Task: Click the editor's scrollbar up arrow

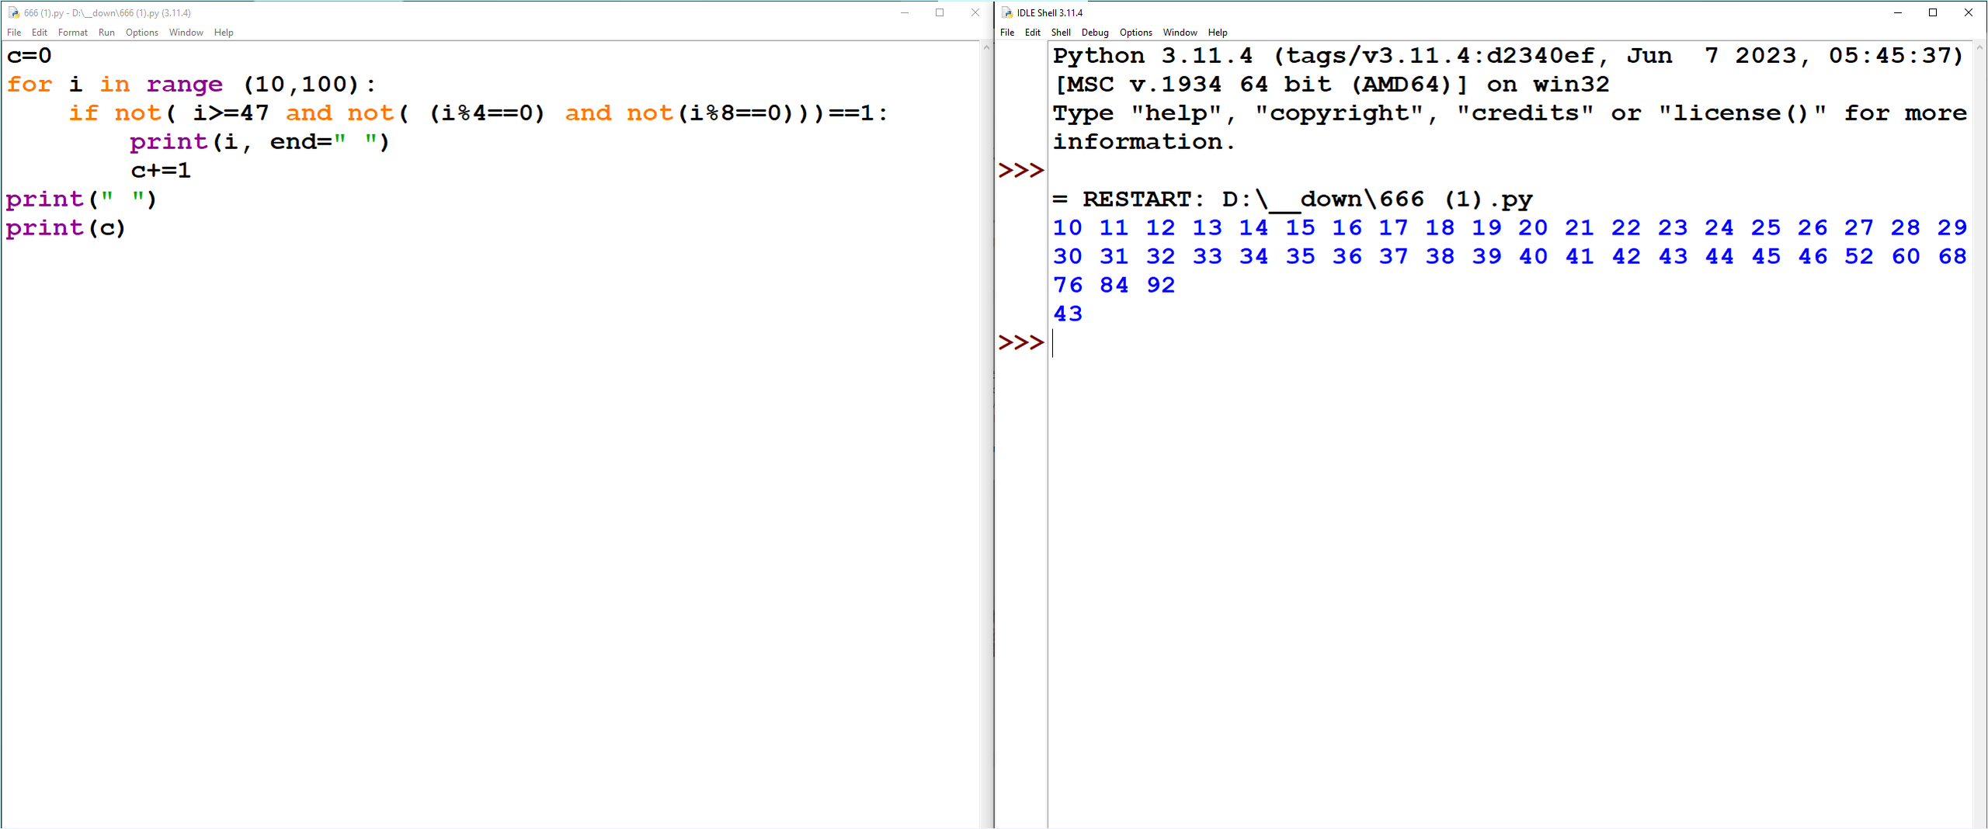Action: pyautogui.click(x=986, y=47)
